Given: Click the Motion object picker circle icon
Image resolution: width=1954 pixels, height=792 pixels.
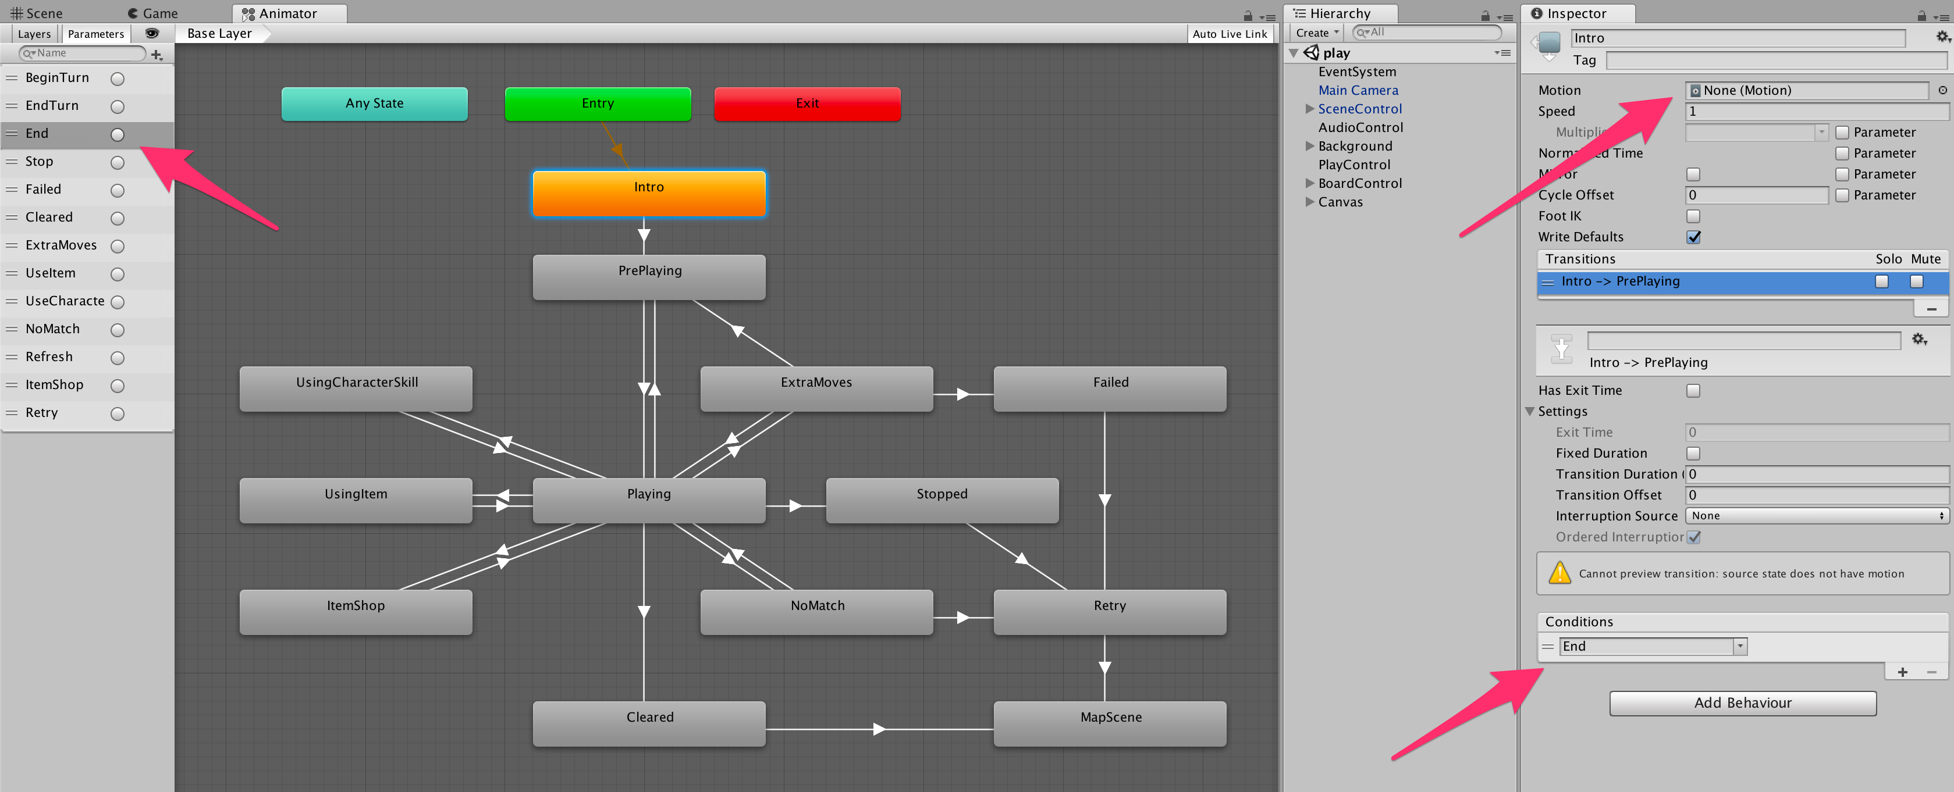Looking at the screenshot, I should [1942, 90].
